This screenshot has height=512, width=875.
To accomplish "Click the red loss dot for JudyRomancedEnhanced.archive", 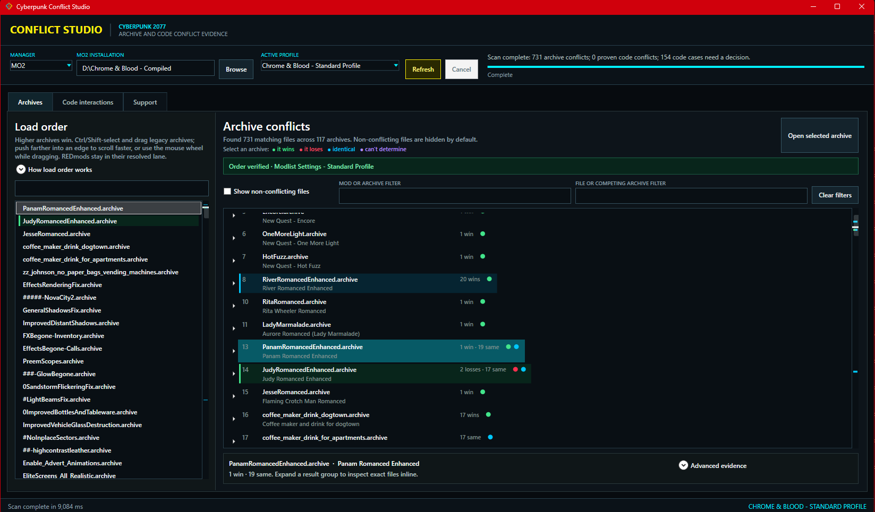I will (x=515, y=369).
